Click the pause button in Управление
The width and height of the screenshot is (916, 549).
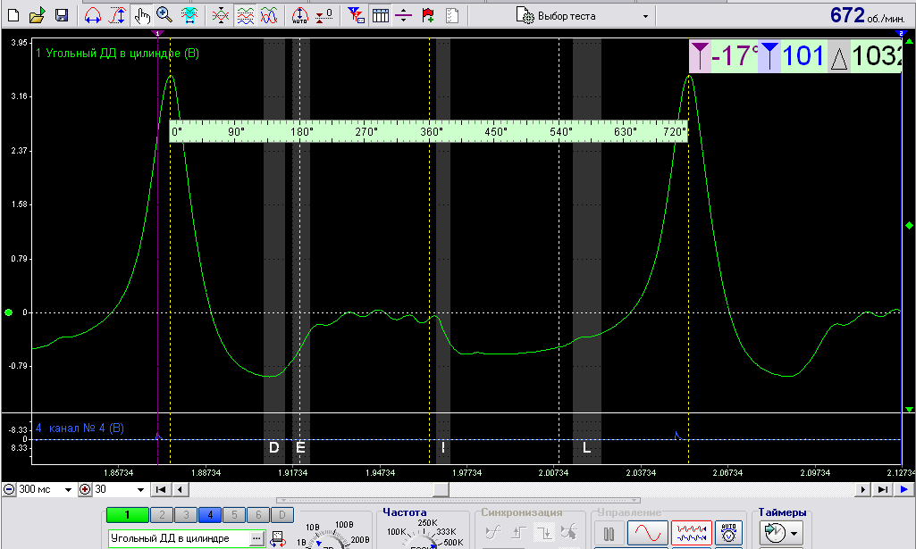coord(609,533)
